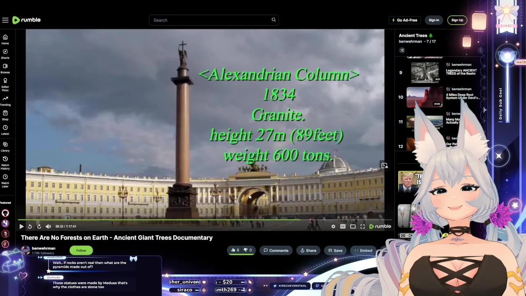The height and width of the screenshot is (296, 526).
Task: Save the video to a playlist
Action: pyautogui.click(x=335, y=250)
